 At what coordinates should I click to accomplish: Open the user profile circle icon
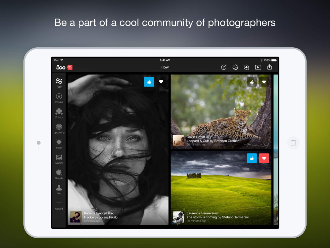(246, 67)
